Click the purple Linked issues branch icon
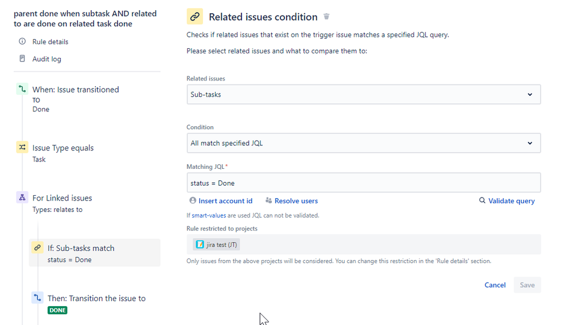This screenshot has width=573, height=325. (x=22, y=198)
